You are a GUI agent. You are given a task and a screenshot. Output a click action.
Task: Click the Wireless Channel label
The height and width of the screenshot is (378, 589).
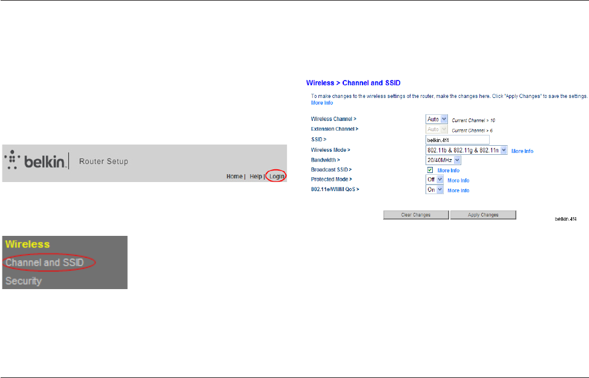(334, 119)
